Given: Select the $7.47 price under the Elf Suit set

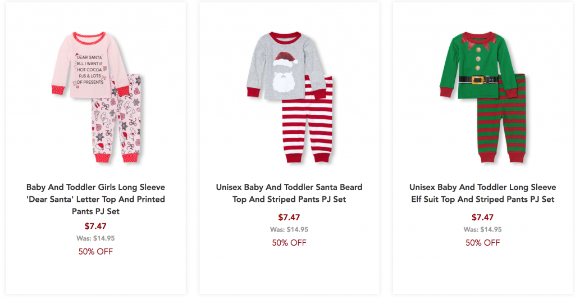Looking at the screenshot, I should pos(482,217).
